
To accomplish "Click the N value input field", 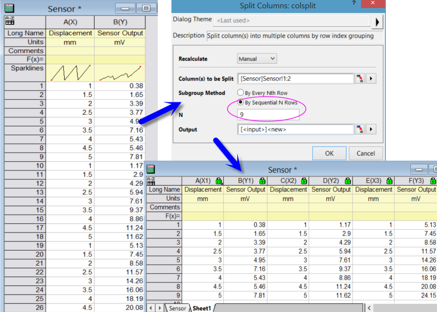I will (268, 114).
